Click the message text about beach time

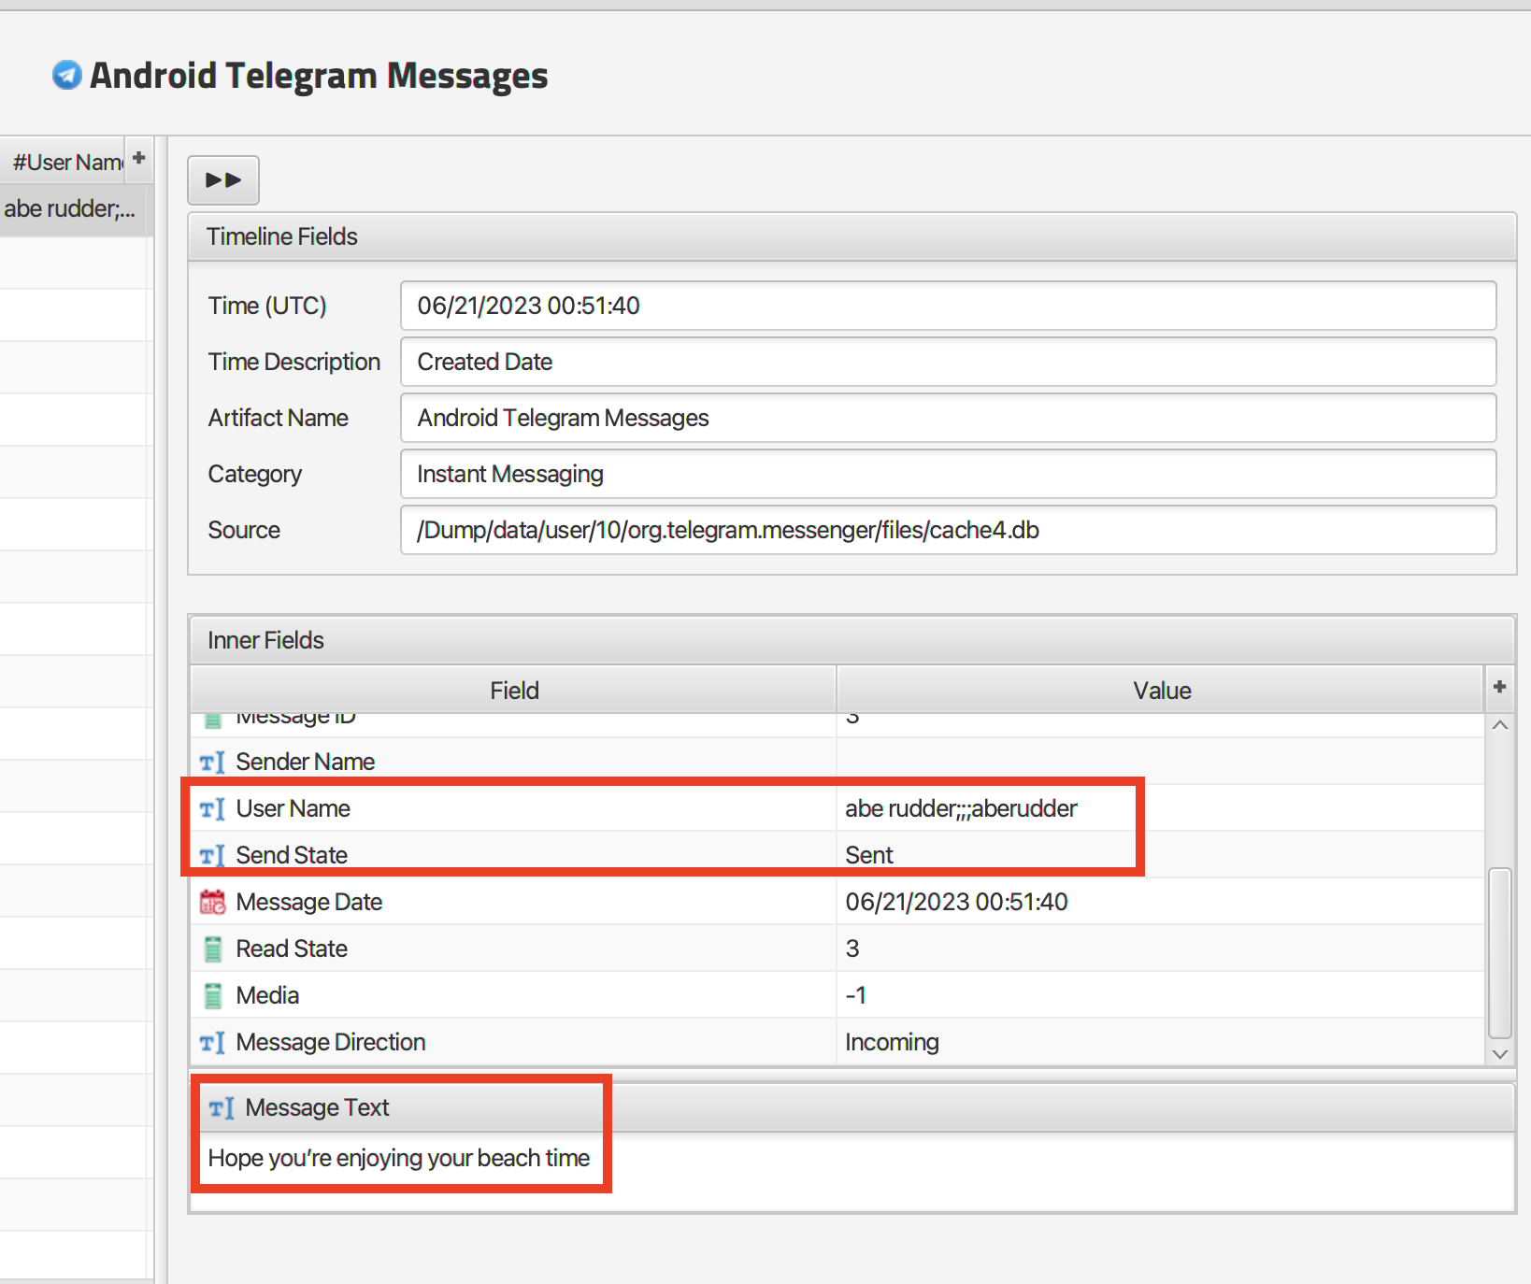tap(399, 1158)
